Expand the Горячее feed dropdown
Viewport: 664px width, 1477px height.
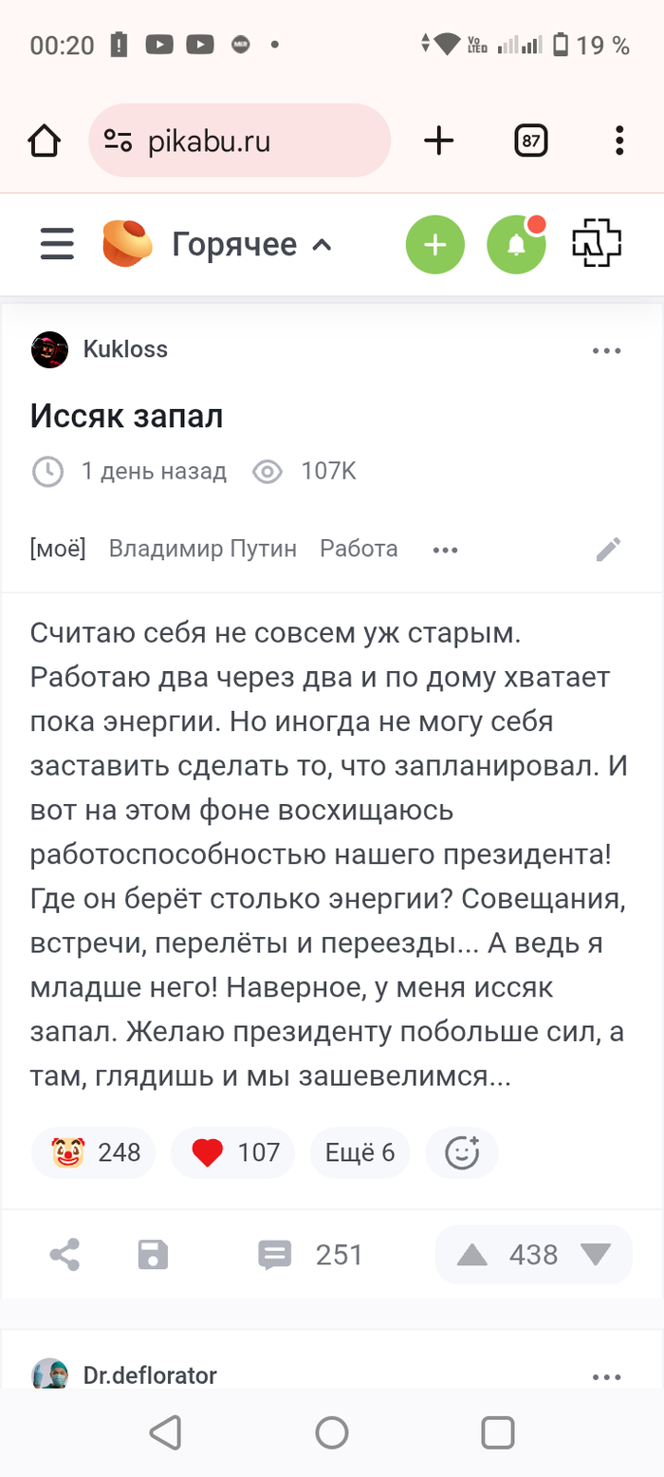(x=251, y=245)
